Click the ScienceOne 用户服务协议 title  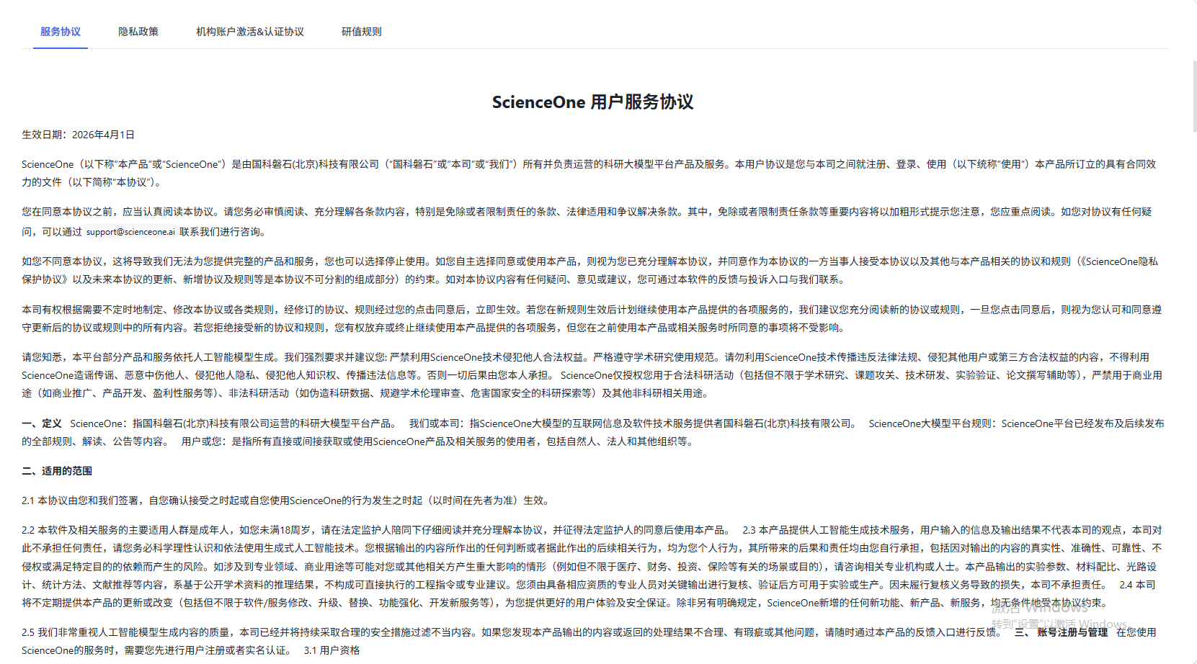(x=592, y=102)
